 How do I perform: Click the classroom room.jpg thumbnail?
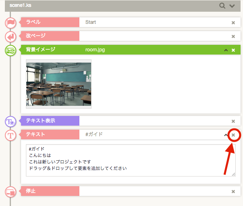[59, 84]
